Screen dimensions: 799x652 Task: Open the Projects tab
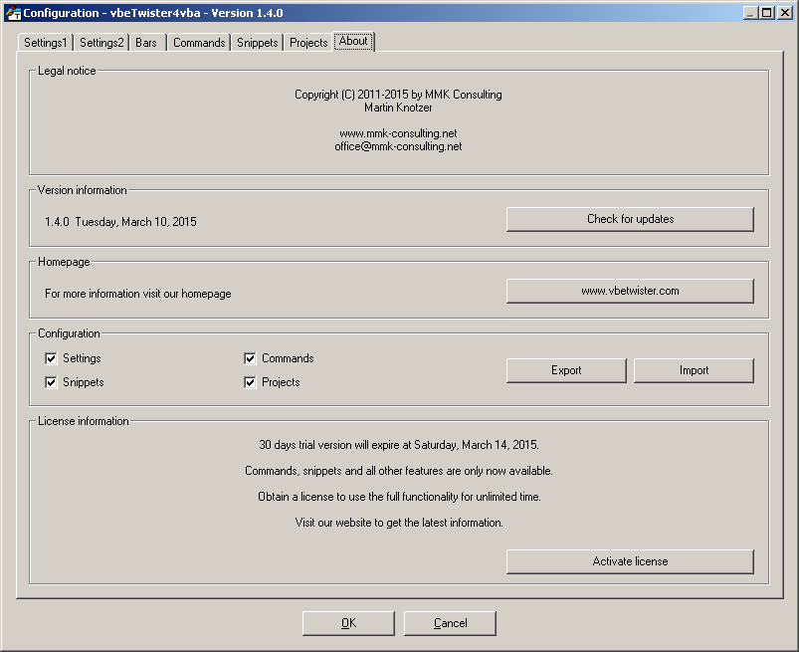[308, 43]
